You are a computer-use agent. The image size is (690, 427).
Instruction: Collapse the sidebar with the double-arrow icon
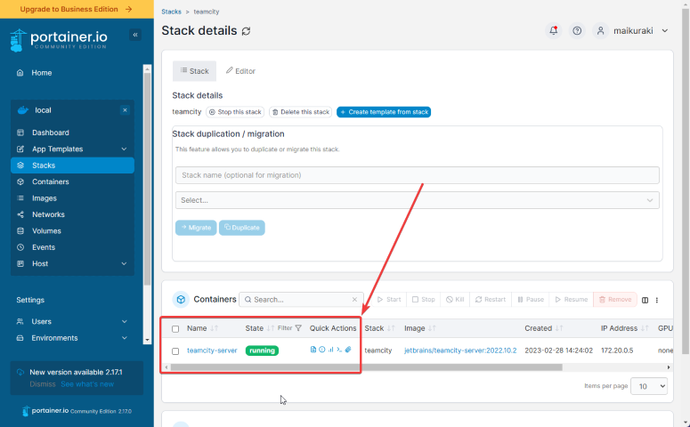[x=135, y=35]
